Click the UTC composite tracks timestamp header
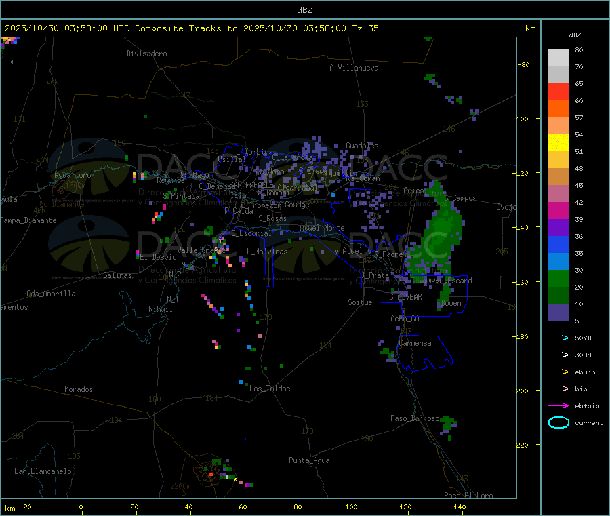Screen dimensions: 610x516 [192, 28]
